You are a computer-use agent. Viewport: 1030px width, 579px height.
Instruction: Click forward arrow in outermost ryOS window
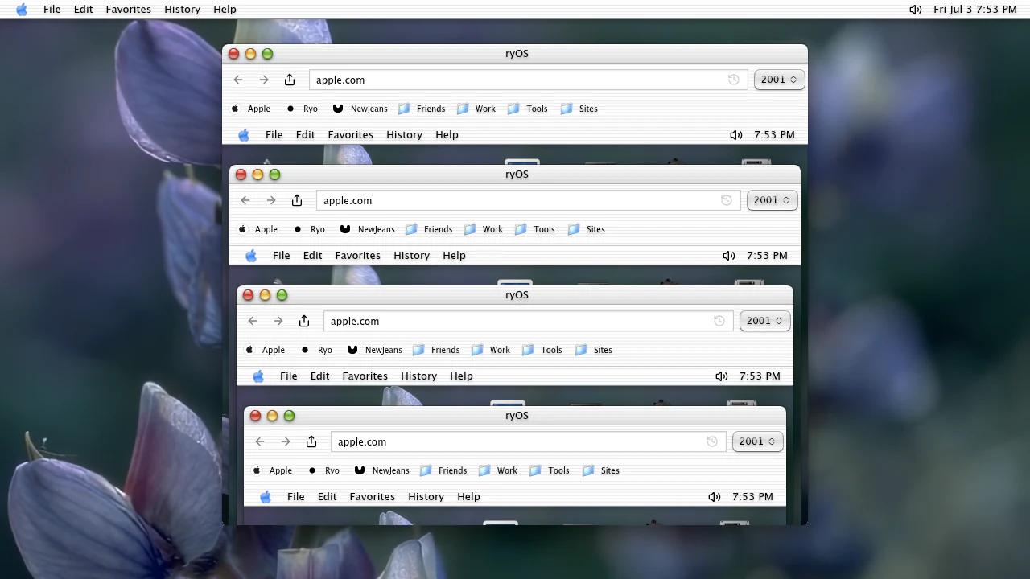tap(264, 80)
